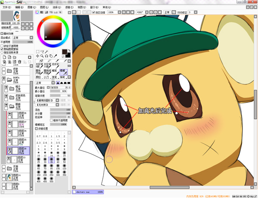
Task: Enable 锁定不透明度 checkbox
Action: (2, 46)
